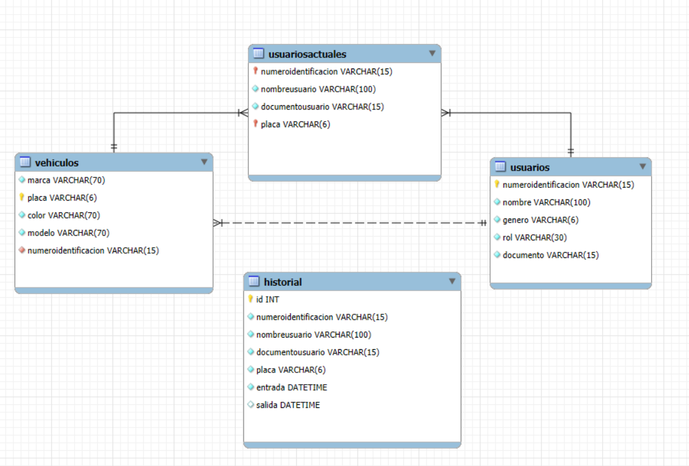Click the blue diamond beside nombre in usuarios
This screenshot has height=466, width=689.
point(496,202)
